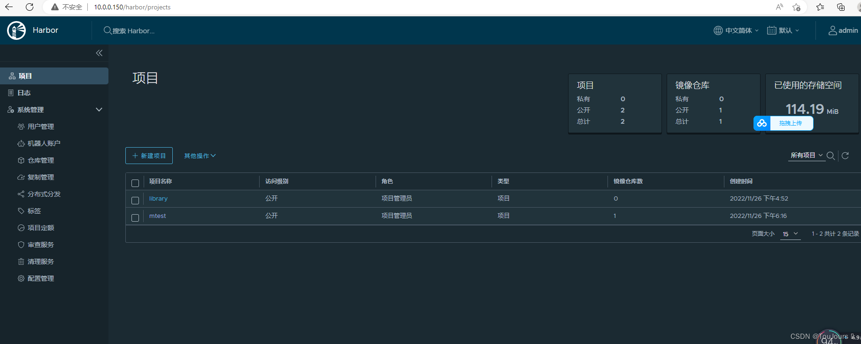The height and width of the screenshot is (344, 861).
Task: Click the 新建项目 button
Action: pos(149,156)
